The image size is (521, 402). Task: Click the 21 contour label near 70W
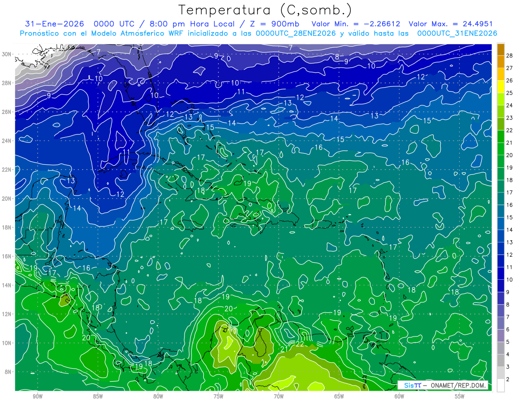284,349
